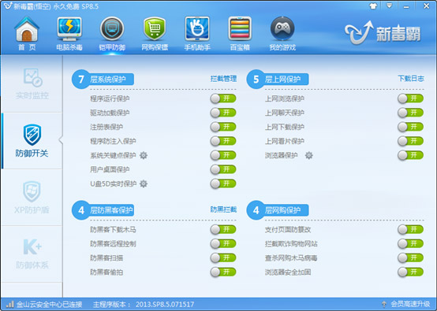Switch to XP防护盾 sidebar tab
The image size is (437, 311).
pyautogui.click(x=32, y=197)
